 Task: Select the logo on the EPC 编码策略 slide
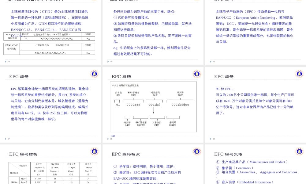click(x=299, y=151)
